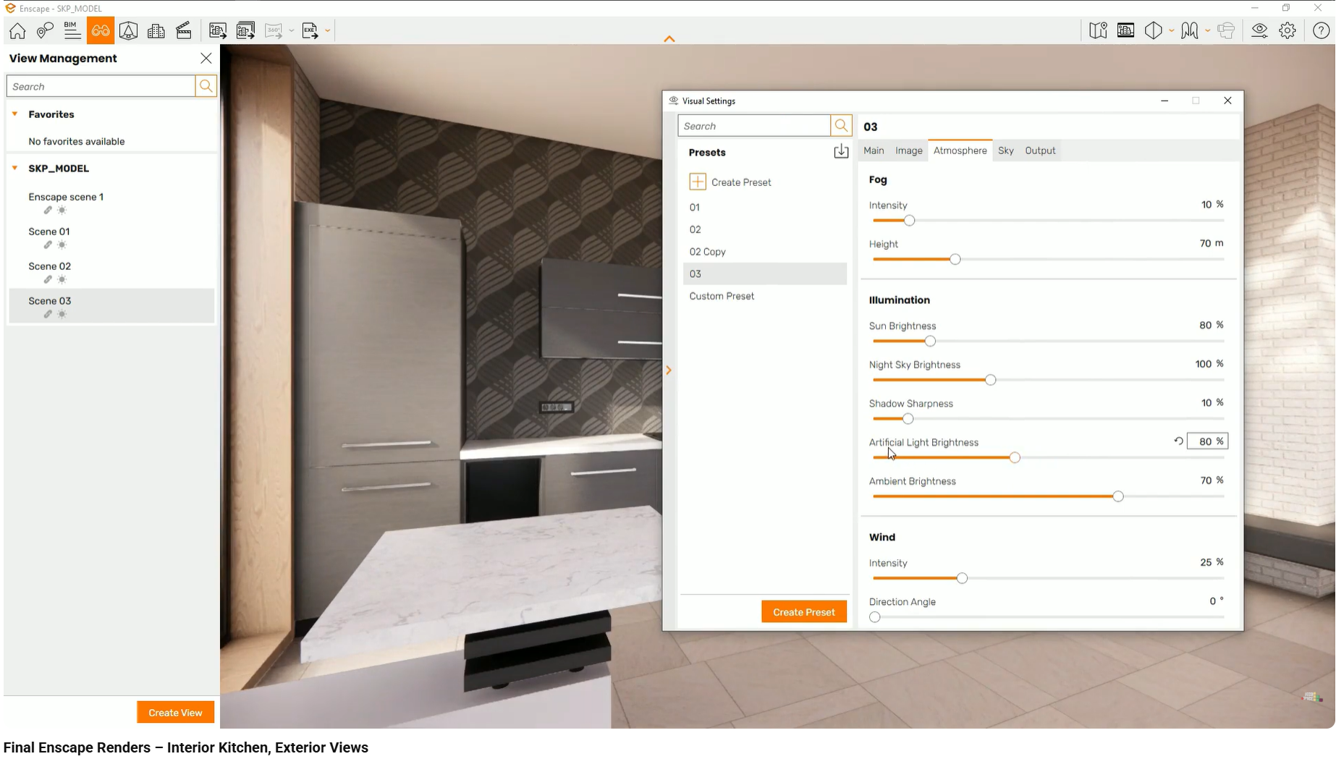Click the Home icon in the toolbar
The width and height of the screenshot is (1336, 759).
click(x=17, y=30)
